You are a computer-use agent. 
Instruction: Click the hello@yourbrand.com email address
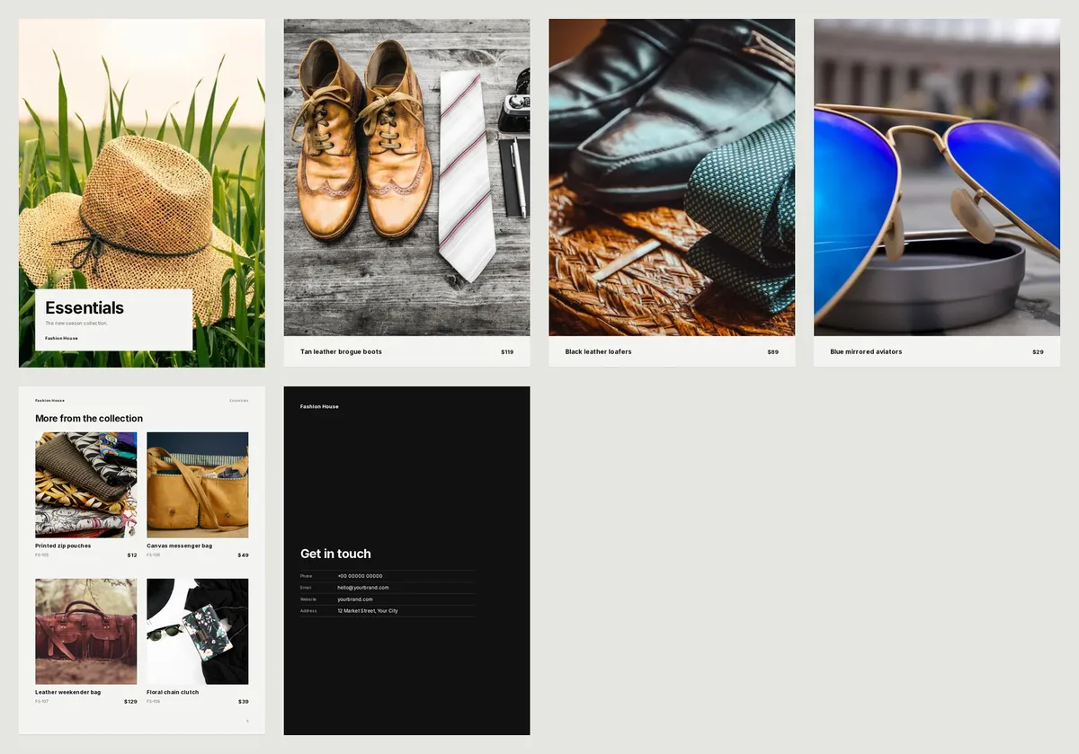(x=363, y=588)
